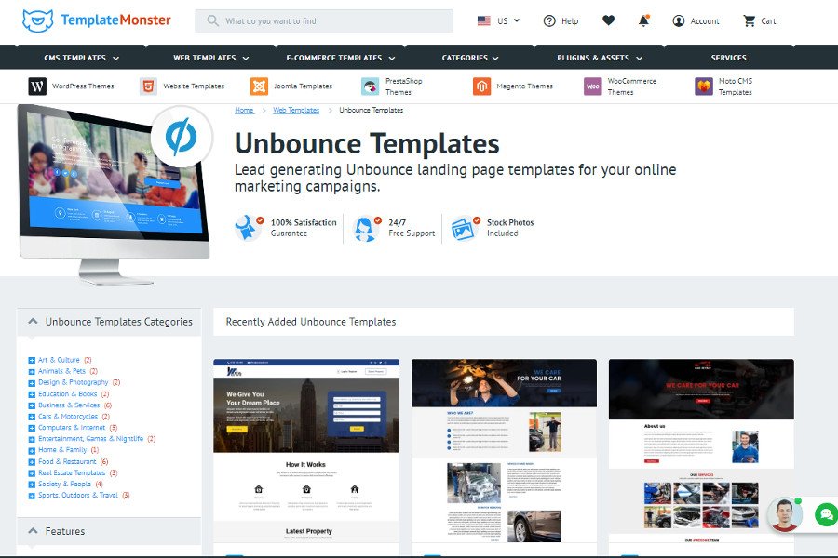838x558 pixels.
Task: Click the Account user icon
Action: tap(679, 20)
